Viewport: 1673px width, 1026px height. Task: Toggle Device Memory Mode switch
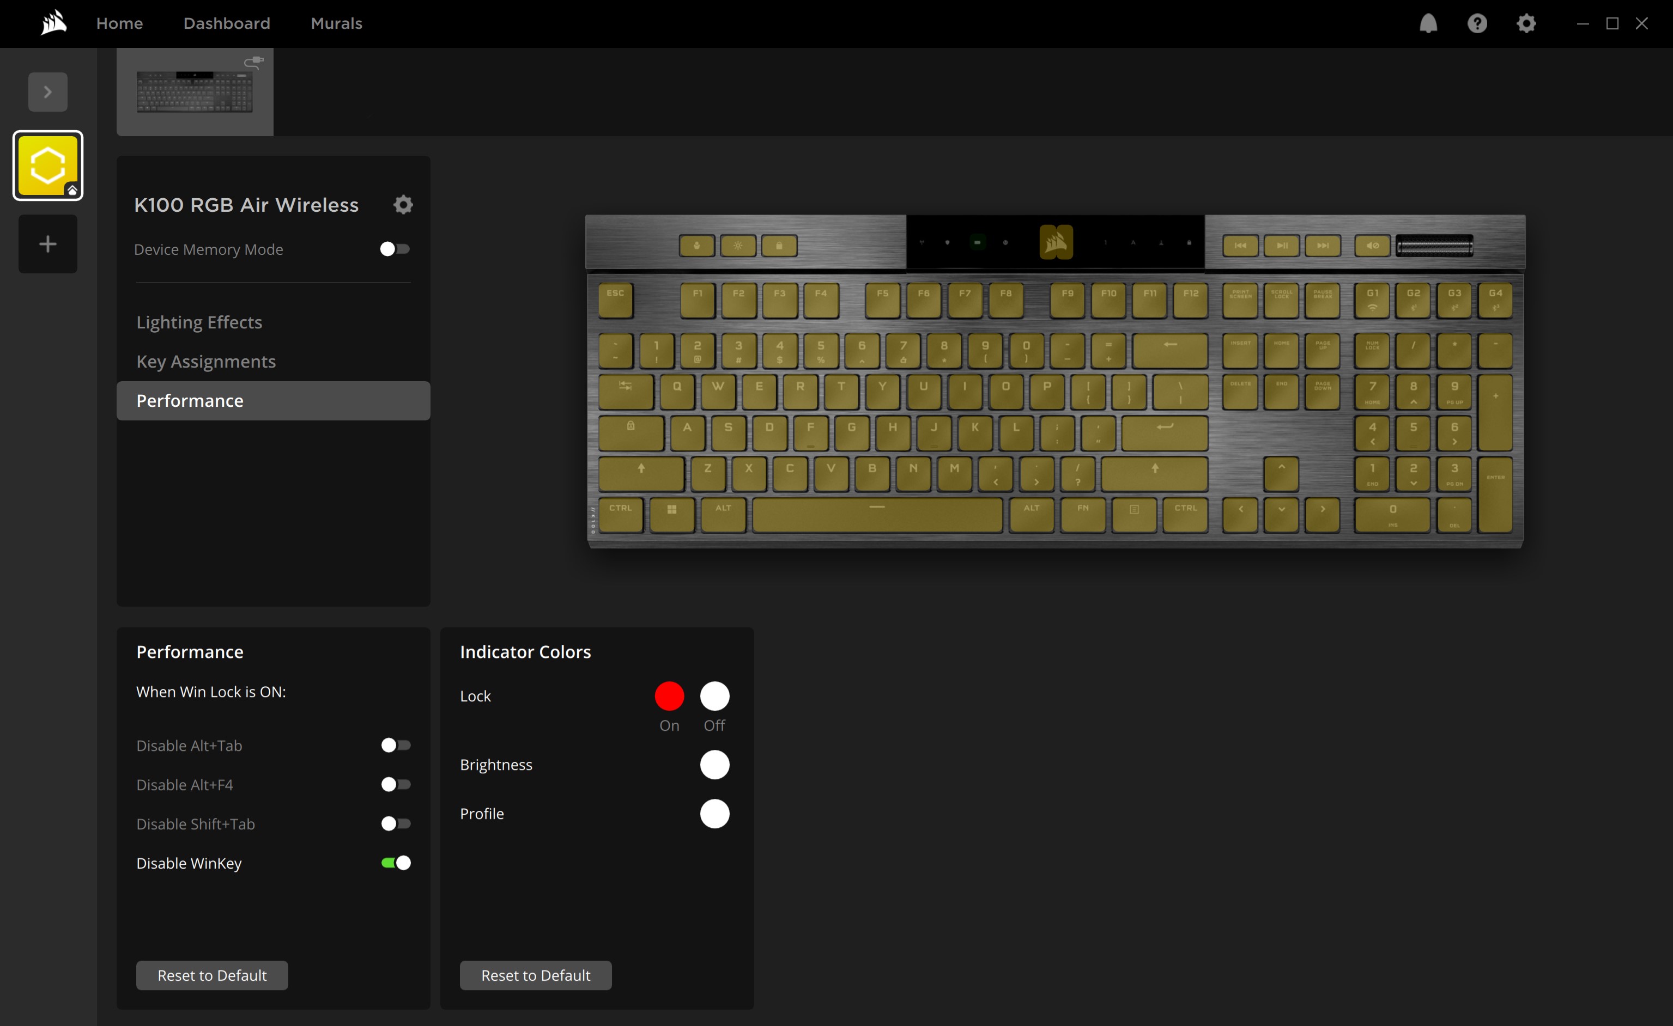point(395,249)
